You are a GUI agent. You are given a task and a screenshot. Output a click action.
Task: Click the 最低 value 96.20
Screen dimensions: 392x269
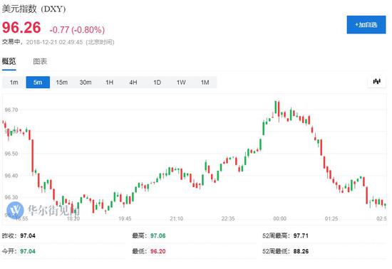click(x=158, y=251)
